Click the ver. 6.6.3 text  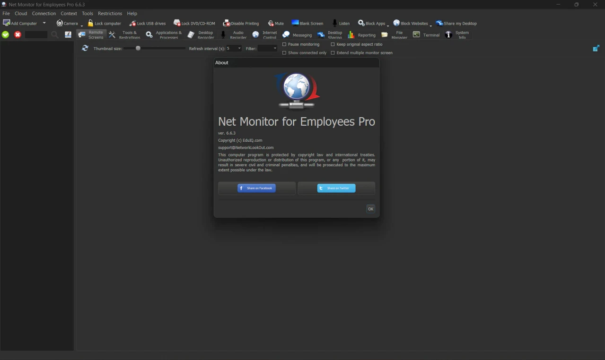[227, 133]
